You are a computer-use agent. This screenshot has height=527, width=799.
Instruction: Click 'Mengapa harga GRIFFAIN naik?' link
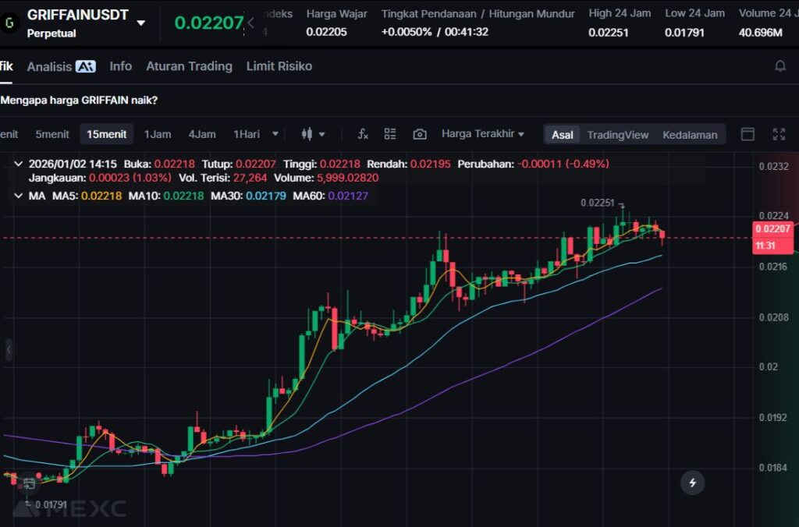[79, 101]
